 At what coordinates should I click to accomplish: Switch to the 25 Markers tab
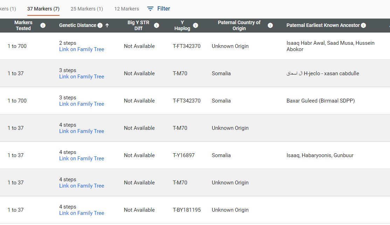(x=86, y=9)
